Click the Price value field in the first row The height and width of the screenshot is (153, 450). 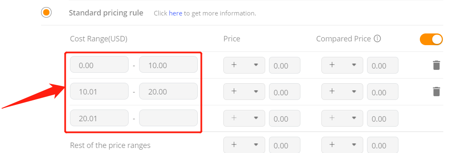tap(284, 65)
